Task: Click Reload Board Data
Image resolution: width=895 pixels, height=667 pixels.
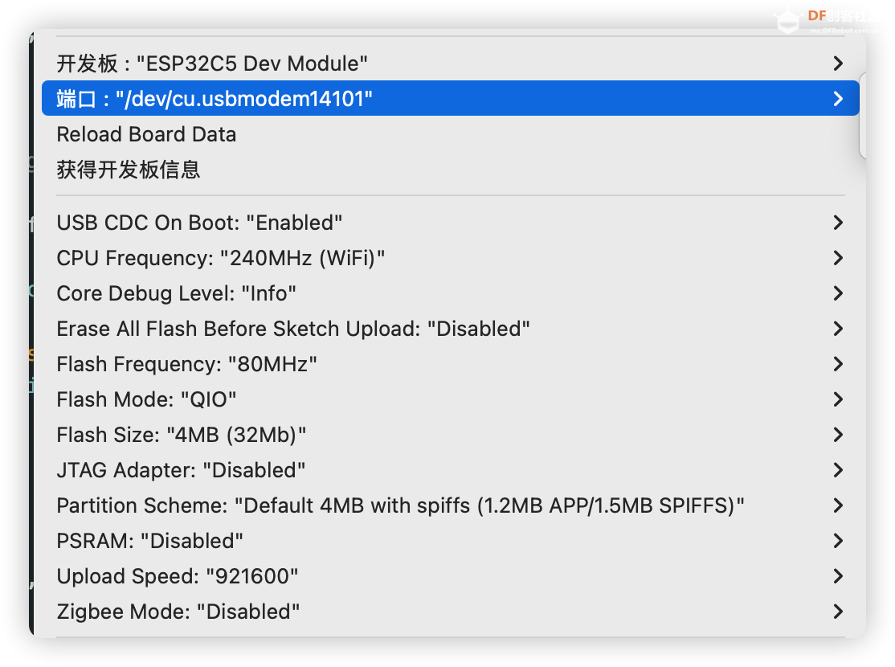Action: [146, 134]
